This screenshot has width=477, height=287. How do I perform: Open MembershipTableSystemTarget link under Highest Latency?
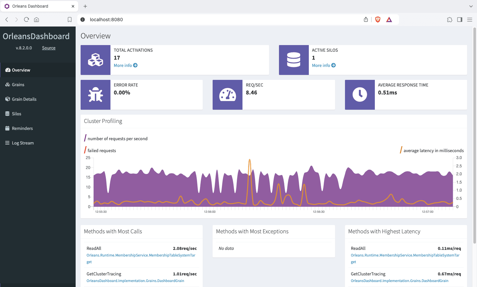pyautogui.click(x=405, y=258)
